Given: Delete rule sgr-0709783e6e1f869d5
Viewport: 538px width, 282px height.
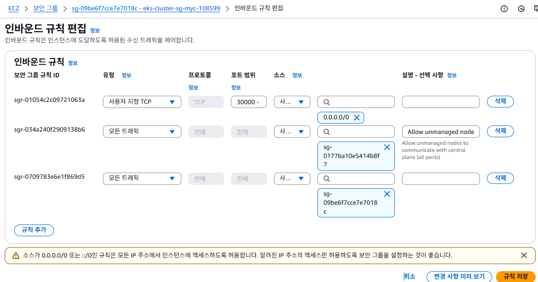Looking at the screenshot, I should click(500, 178).
